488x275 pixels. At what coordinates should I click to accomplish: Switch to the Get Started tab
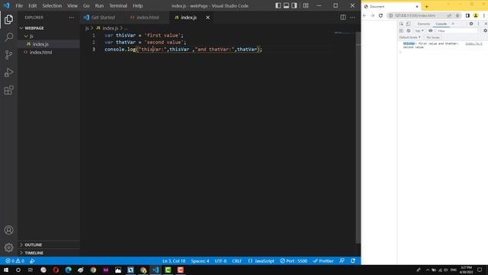click(x=103, y=18)
